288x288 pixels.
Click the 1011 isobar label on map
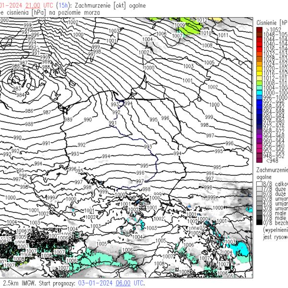tap(223, 36)
